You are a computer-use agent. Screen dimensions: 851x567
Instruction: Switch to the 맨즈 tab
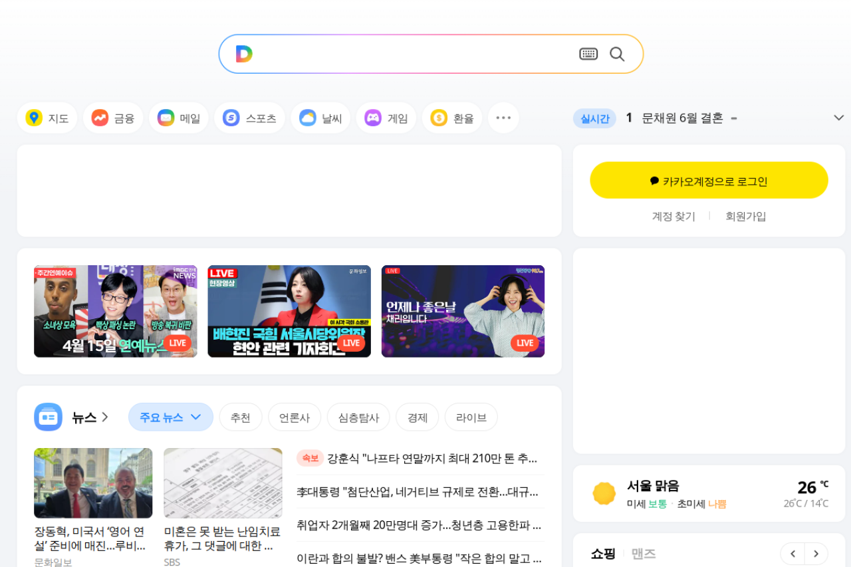(x=644, y=554)
